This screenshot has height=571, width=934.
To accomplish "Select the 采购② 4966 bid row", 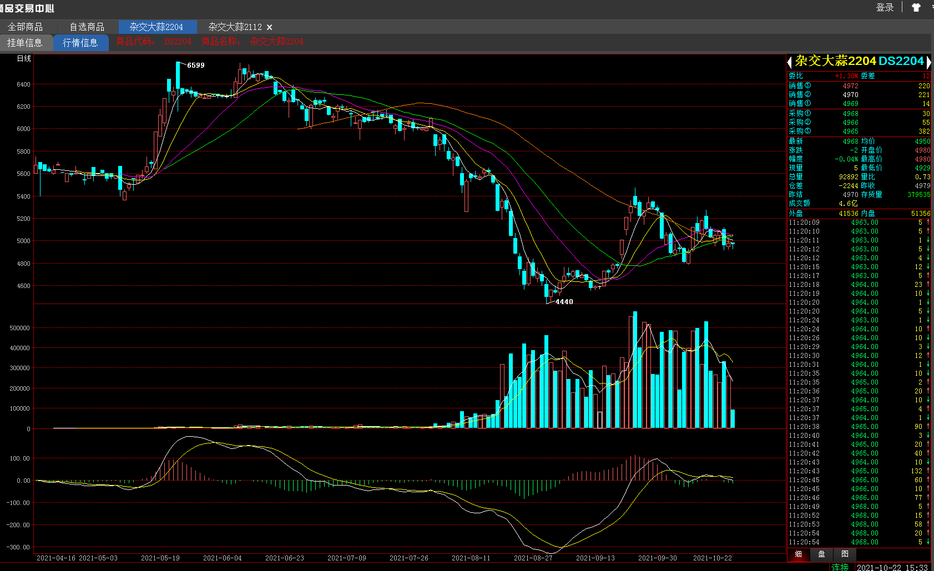I will click(x=859, y=123).
